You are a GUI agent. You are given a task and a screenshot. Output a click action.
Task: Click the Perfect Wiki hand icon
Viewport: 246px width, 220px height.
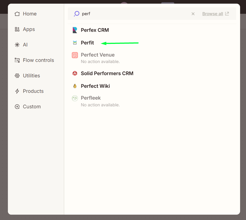pyautogui.click(x=75, y=86)
